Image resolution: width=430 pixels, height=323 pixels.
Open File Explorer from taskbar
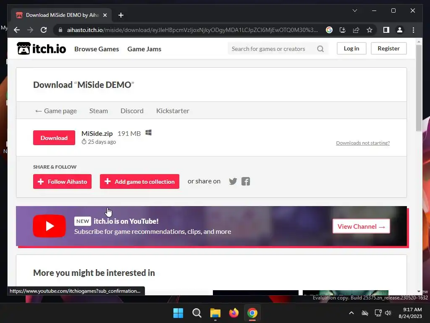(215, 313)
